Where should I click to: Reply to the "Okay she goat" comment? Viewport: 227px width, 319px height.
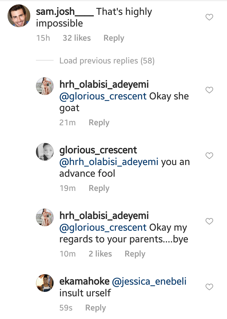99,123
